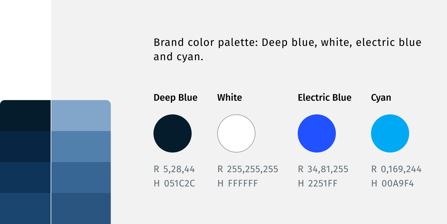447x224 pixels.
Task: Click hex value 2251FF
Action: click(x=323, y=183)
